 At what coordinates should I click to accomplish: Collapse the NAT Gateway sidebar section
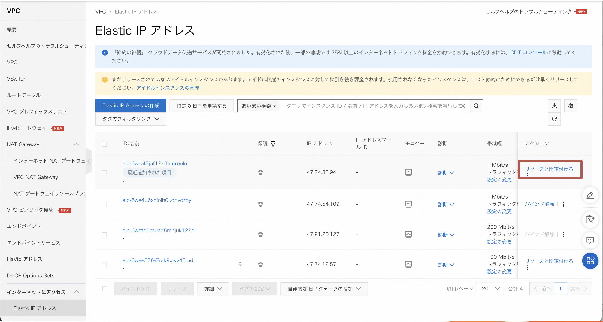point(77,144)
